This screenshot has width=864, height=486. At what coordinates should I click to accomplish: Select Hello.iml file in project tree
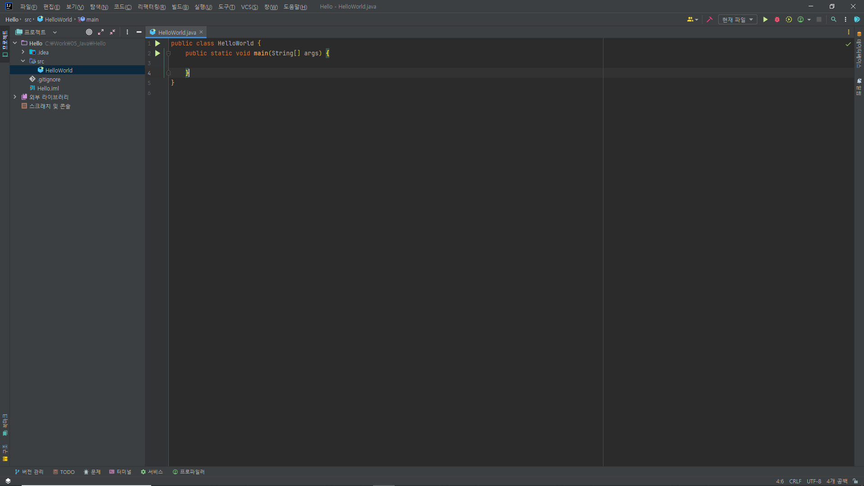click(48, 88)
